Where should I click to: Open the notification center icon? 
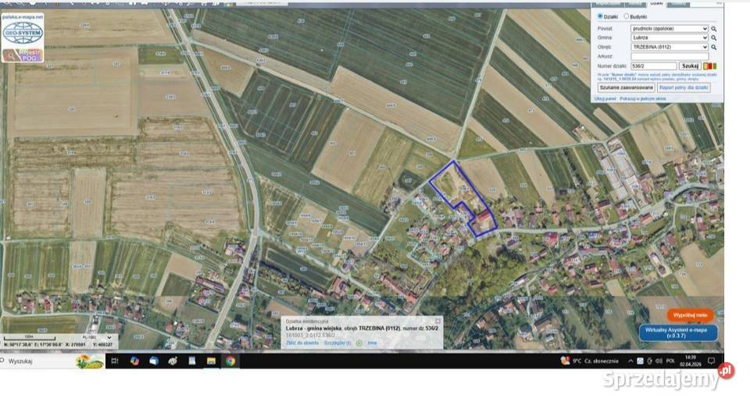click(712, 361)
